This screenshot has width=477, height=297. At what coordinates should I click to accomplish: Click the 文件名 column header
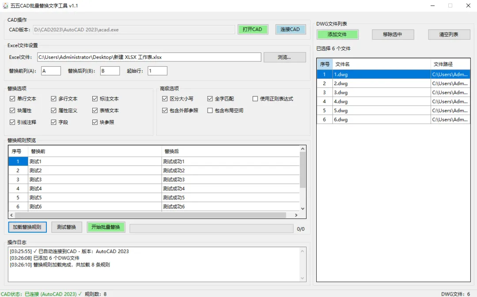[382, 64]
